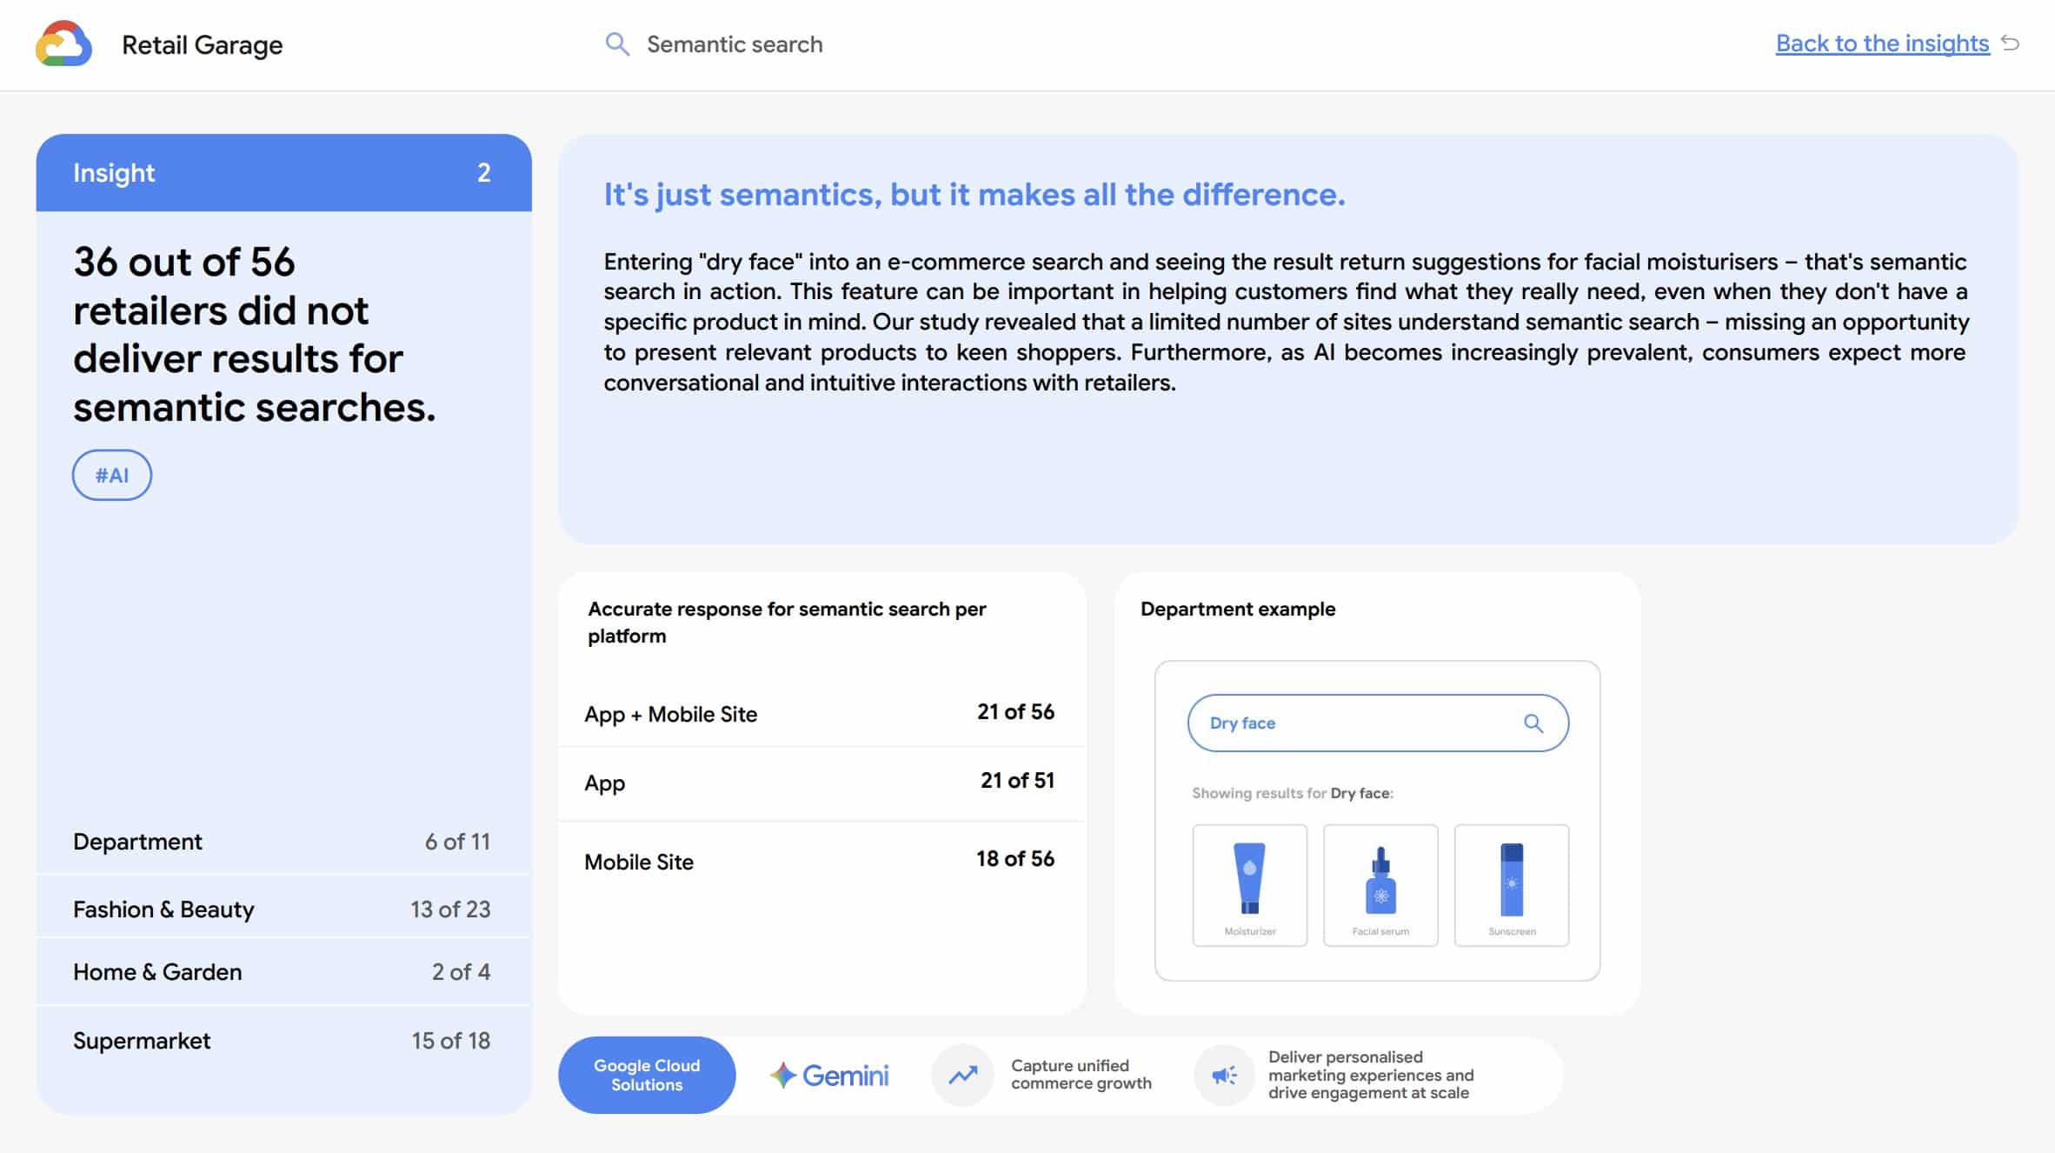Select the Fashion & Beauty row
This screenshot has width=2055, height=1153.
coord(283,909)
